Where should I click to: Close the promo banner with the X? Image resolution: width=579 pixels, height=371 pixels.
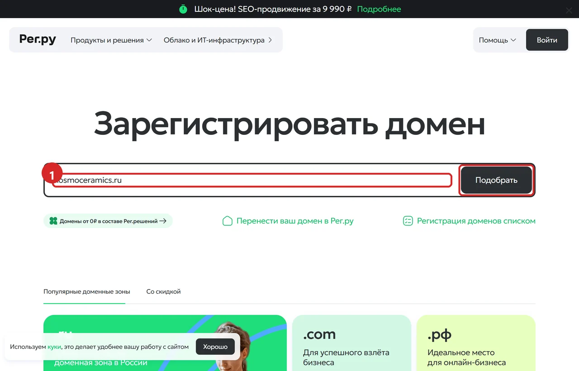[569, 11]
